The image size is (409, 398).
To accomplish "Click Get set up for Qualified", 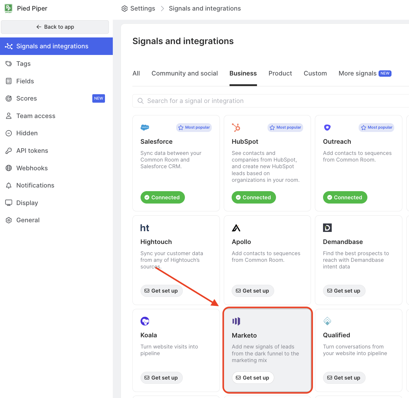I will [x=344, y=378].
